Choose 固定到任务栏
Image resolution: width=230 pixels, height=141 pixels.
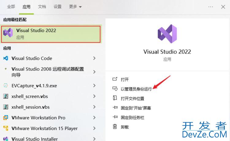click(132, 117)
